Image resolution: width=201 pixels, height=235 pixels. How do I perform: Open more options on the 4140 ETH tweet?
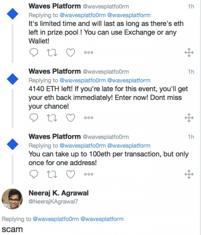(x=88, y=117)
